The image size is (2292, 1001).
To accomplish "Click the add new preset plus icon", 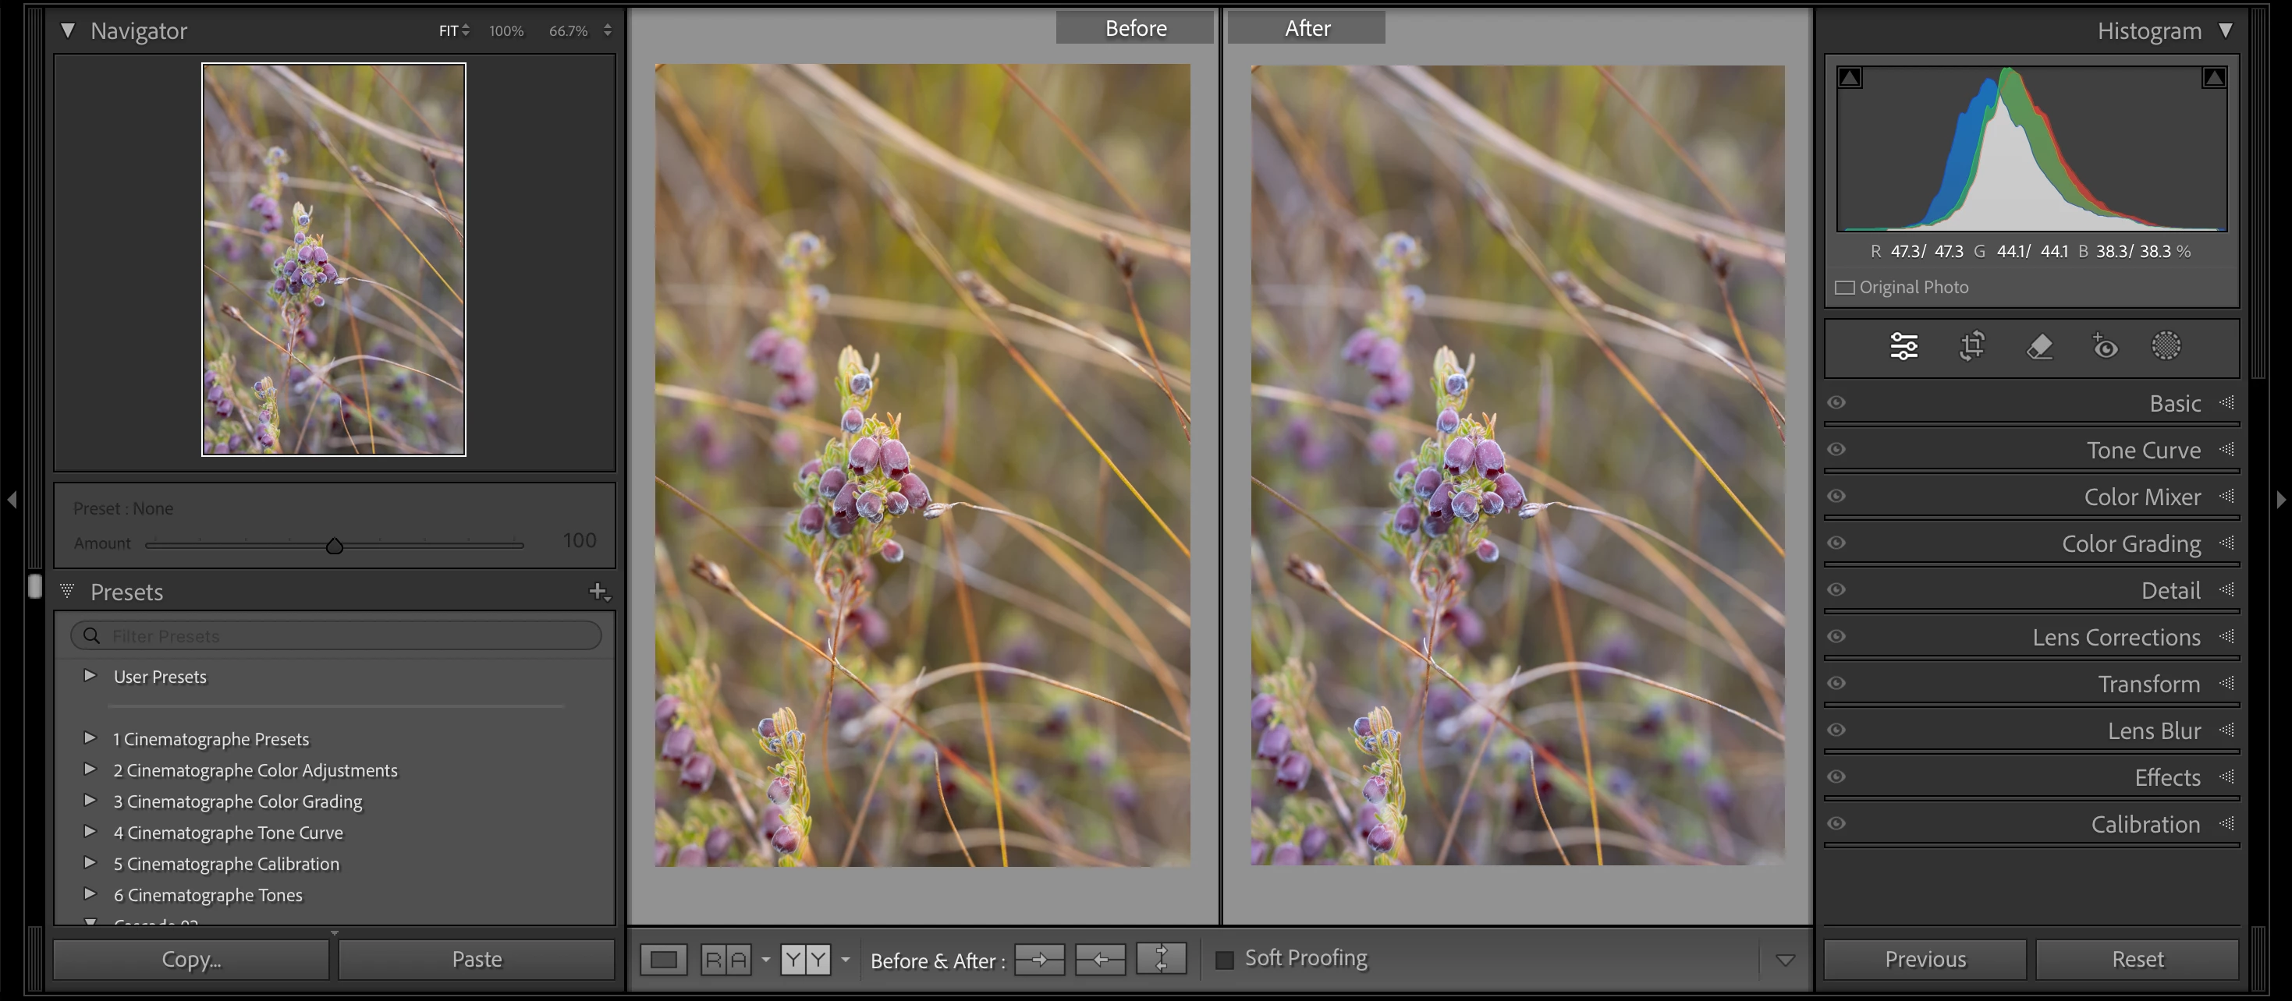I will tap(598, 591).
